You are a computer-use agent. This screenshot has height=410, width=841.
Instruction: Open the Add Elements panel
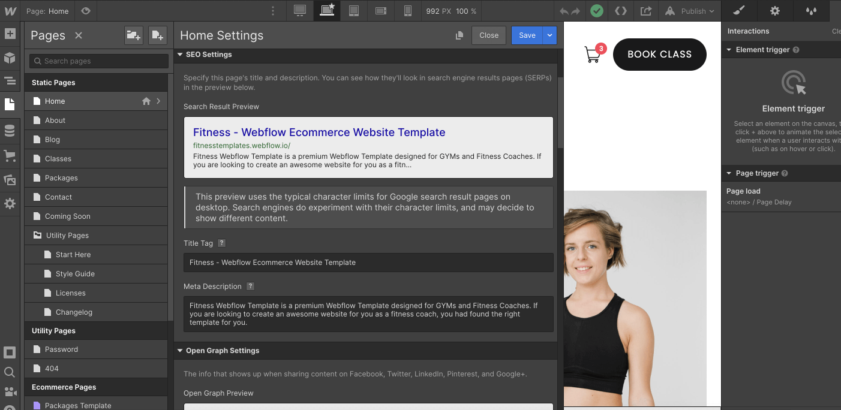click(x=10, y=34)
